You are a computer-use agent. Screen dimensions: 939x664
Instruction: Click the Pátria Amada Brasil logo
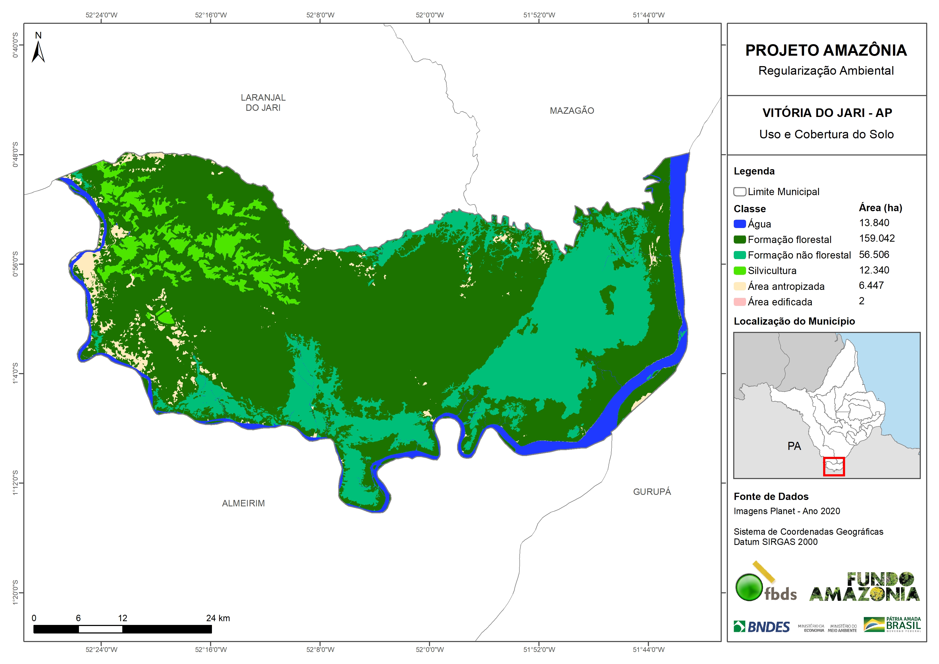pos(892,625)
